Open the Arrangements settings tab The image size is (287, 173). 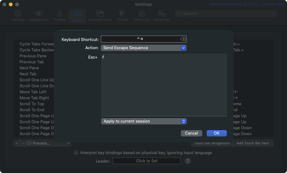click(x=100, y=16)
